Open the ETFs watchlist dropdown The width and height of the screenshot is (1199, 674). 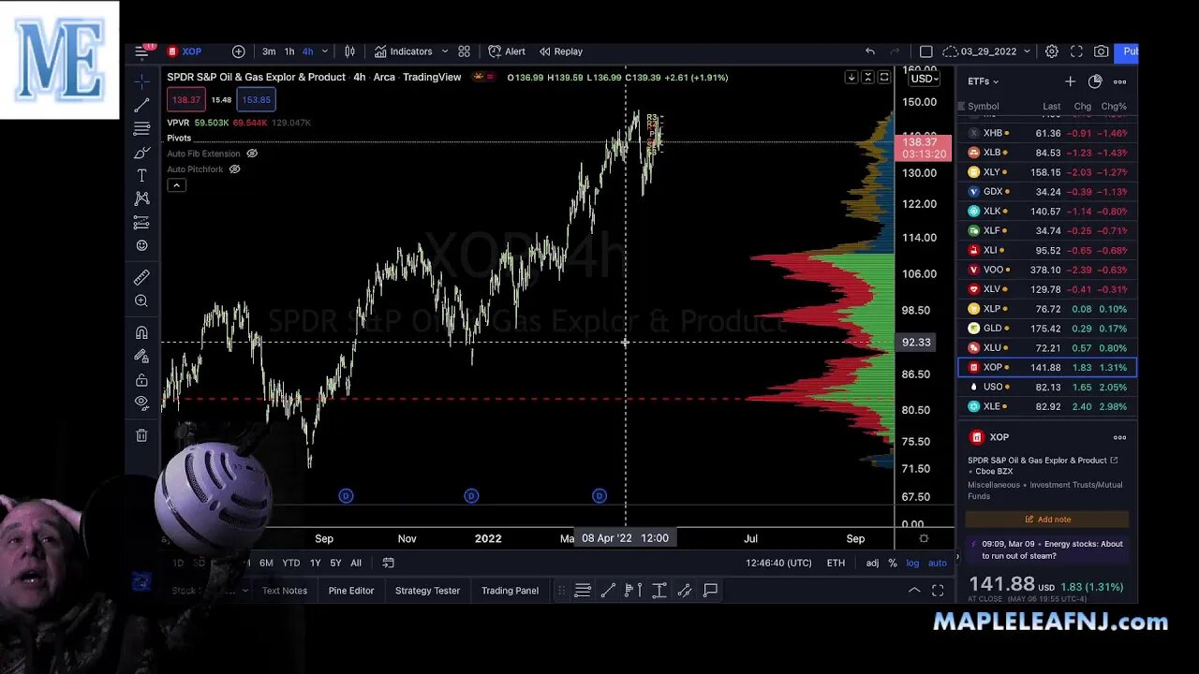pos(984,81)
